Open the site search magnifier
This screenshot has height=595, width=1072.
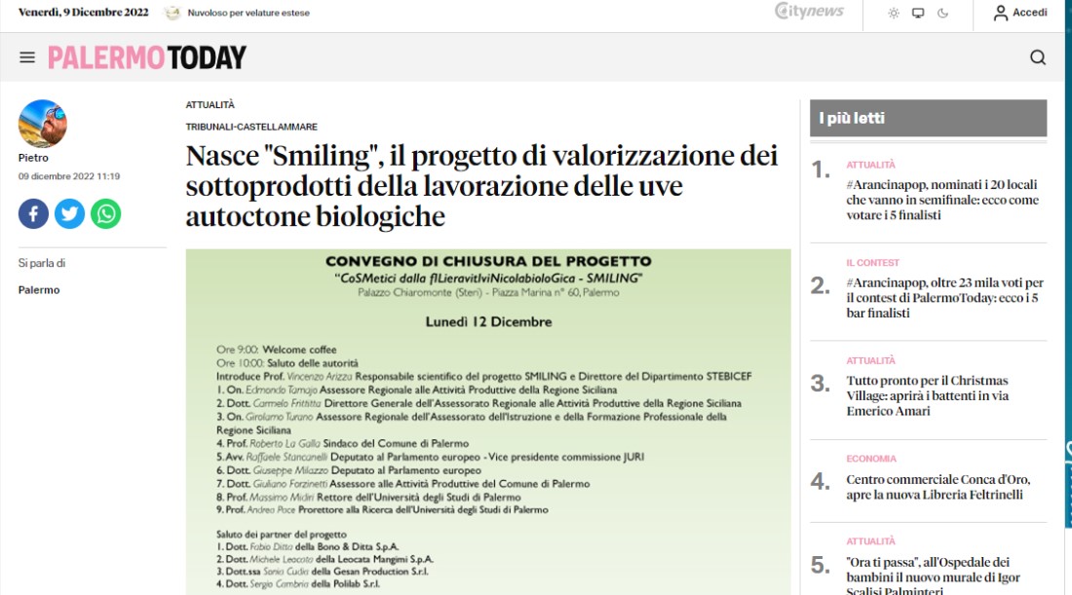pos(1038,57)
